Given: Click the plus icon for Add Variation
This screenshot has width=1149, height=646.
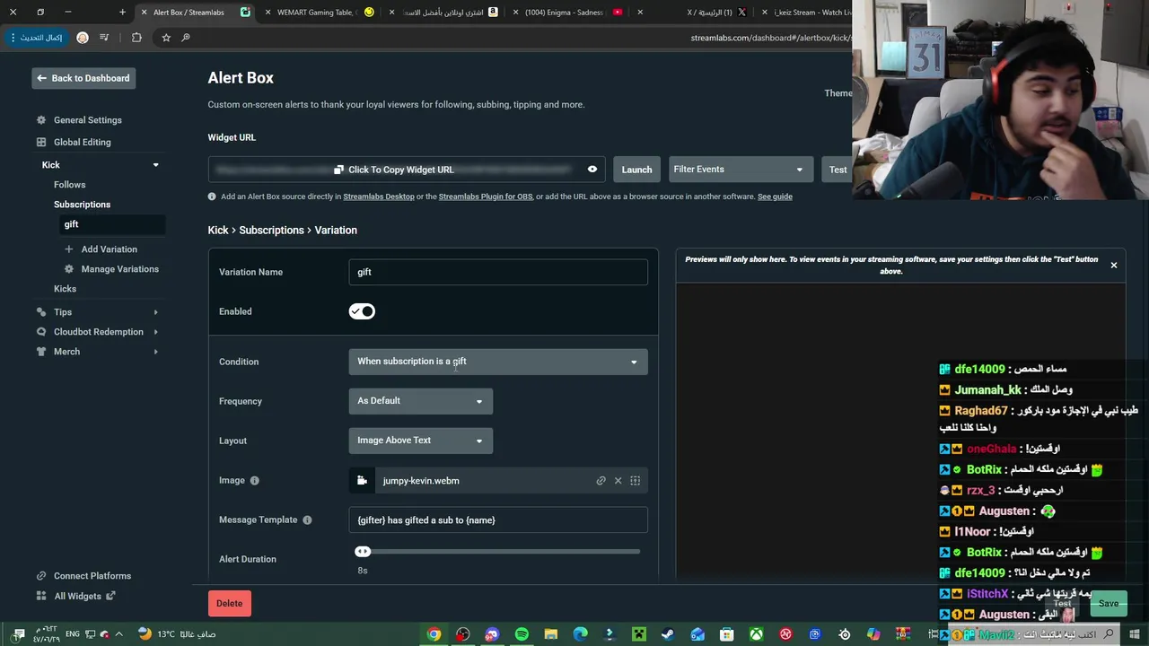Looking at the screenshot, I should coord(69,249).
